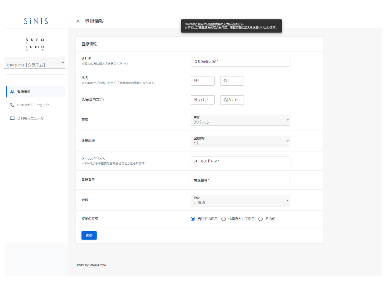
Task: Click the SINIS logo at top left
Action: click(x=36, y=21)
